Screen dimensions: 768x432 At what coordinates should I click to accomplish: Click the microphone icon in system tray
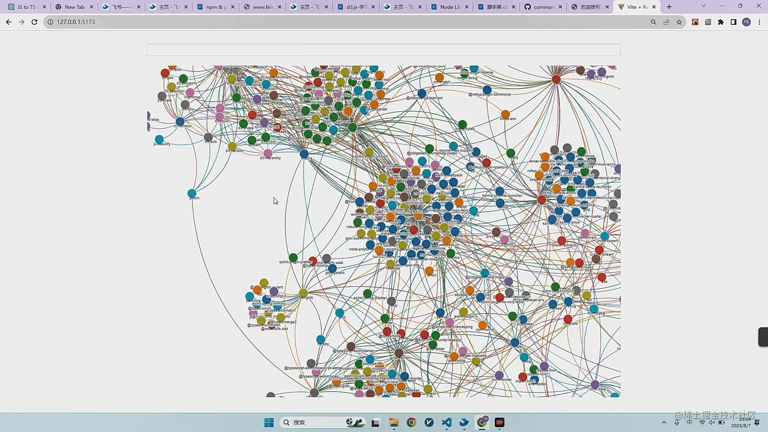pos(677,422)
